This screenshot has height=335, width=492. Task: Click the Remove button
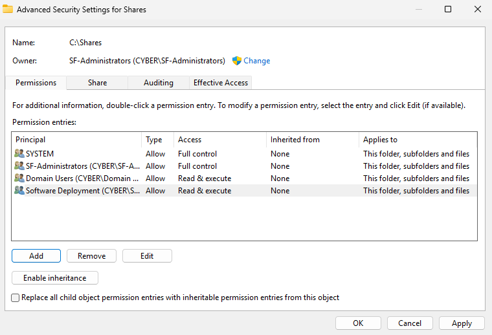coord(91,256)
